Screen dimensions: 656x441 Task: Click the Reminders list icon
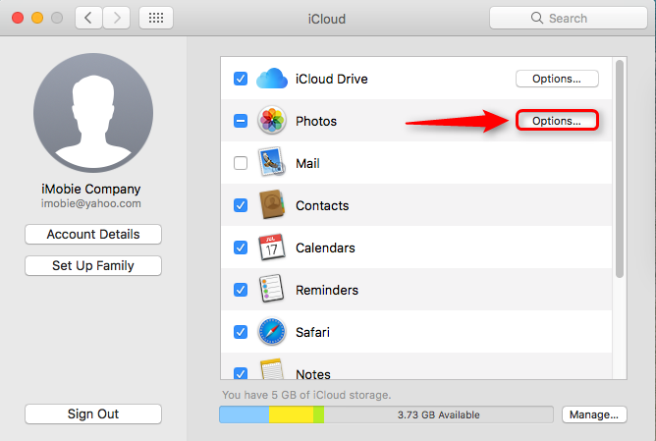pyautogui.click(x=271, y=289)
